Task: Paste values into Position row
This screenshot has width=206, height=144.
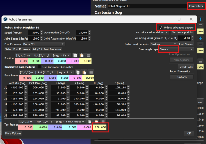Action: point(82,55)
